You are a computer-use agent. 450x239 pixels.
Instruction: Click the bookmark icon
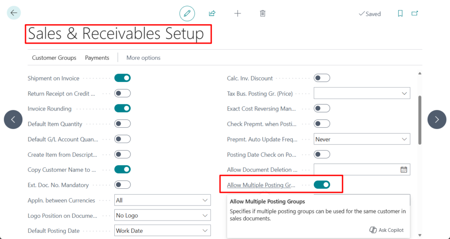(x=400, y=14)
